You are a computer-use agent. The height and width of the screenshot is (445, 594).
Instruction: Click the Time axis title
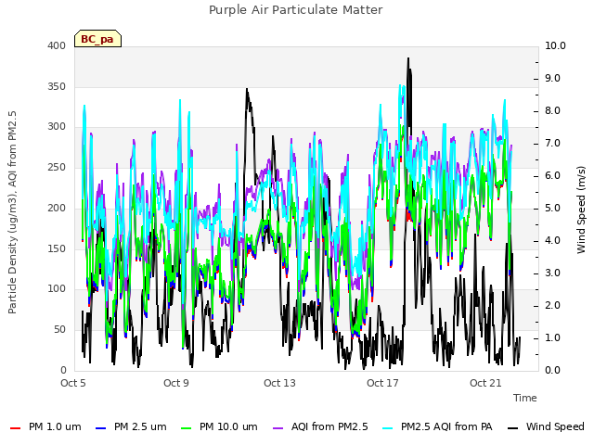pyautogui.click(x=525, y=398)
